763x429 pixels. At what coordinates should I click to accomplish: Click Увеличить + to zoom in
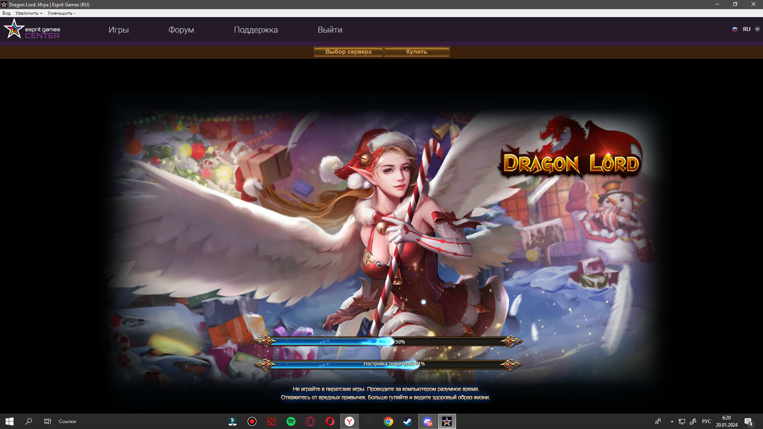click(x=29, y=13)
